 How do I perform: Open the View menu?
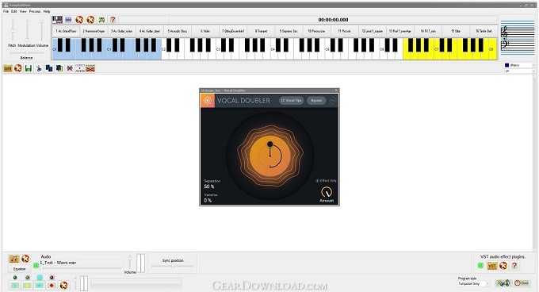(x=23, y=11)
